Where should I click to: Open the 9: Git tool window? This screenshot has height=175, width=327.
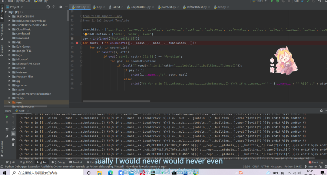click(x=11, y=162)
